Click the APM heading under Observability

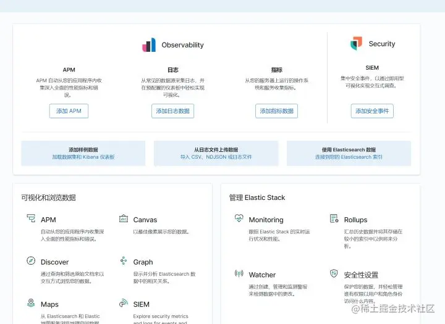(x=69, y=70)
